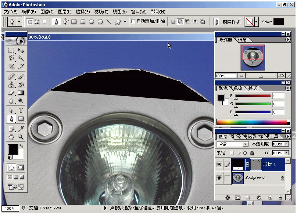Select the Crop tool
The width and height of the screenshot is (297, 213).
coord(11,66)
